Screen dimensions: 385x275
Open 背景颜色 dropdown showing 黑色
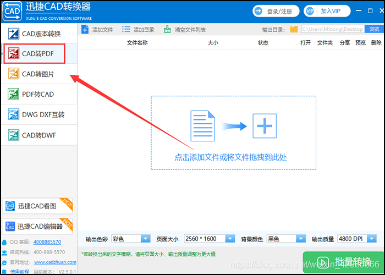pyautogui.click(x=286, y=239)
